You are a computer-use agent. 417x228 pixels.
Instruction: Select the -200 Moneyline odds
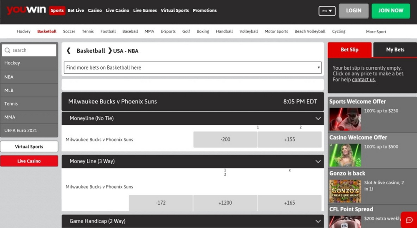[x=225, y=140]
